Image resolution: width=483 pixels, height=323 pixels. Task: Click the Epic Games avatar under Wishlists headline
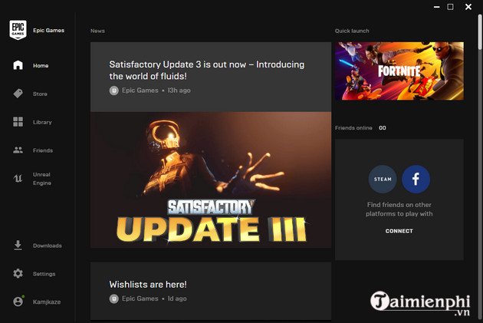tap(114, 298)
